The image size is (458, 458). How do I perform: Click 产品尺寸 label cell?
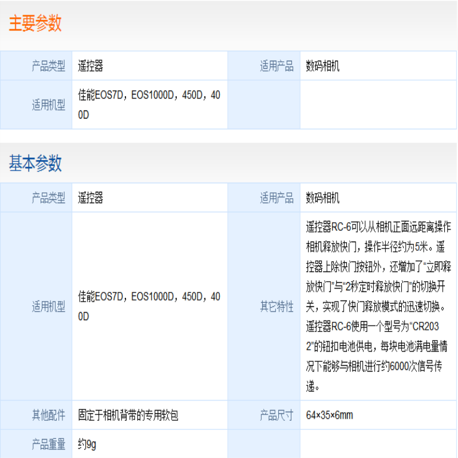tap(277, 415)
